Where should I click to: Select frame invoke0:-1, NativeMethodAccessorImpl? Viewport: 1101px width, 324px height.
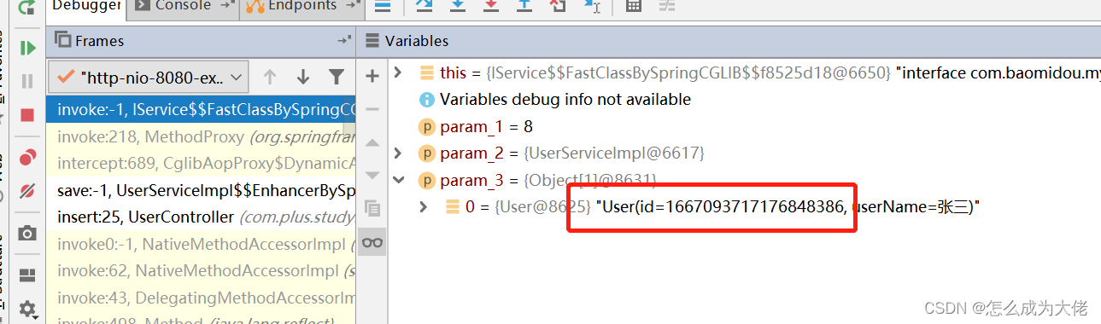coord(202,244)
